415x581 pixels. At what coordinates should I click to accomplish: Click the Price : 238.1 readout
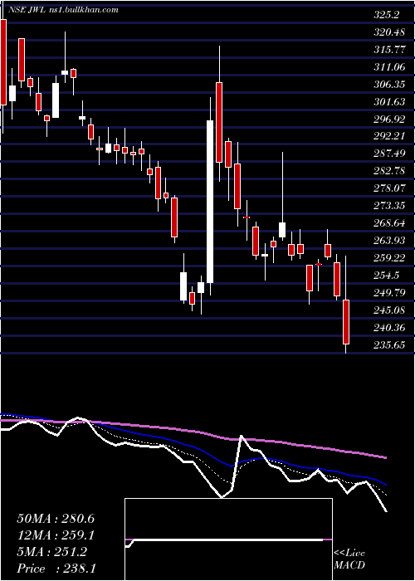pyautogui.click(x=56, y=569)
